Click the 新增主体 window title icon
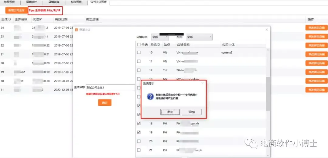328x158 pixels. pos(77,30)
